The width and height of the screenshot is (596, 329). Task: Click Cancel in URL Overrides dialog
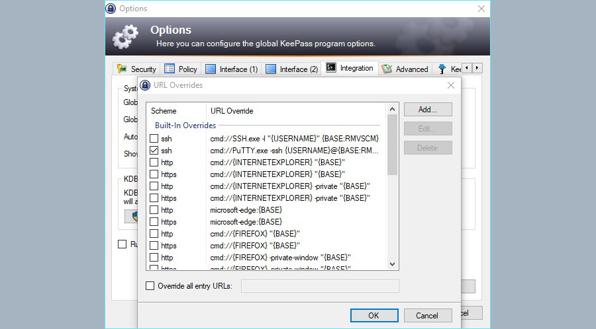click(x=428, y=315)
